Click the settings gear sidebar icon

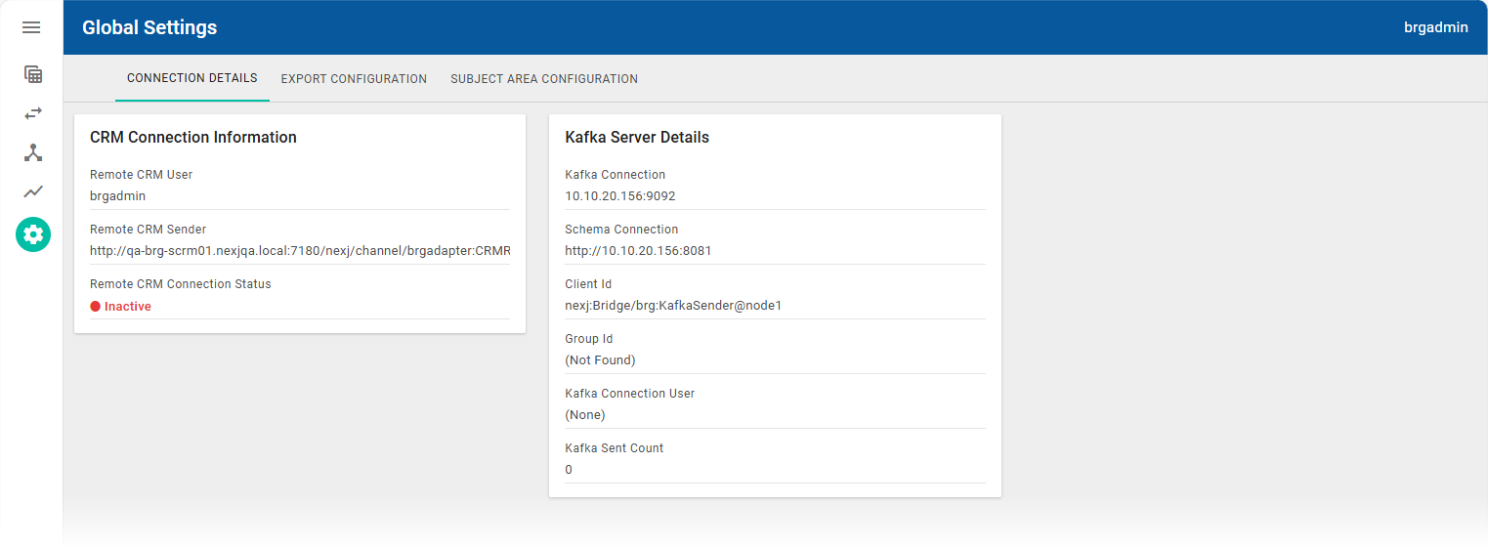pos(33,234)
